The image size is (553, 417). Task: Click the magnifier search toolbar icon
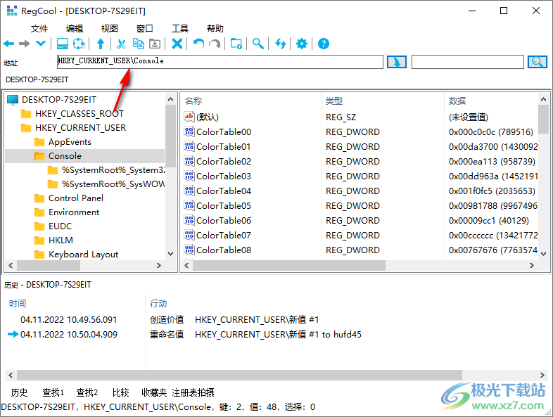[258, 44]
